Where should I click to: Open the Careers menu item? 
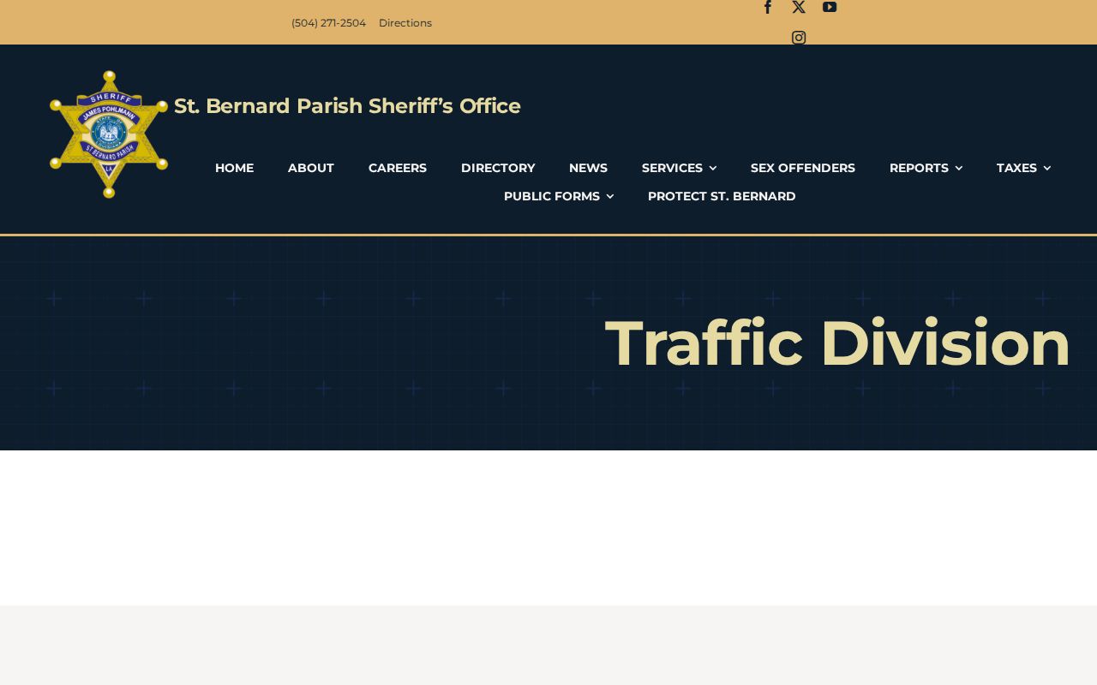coord(398,168)
